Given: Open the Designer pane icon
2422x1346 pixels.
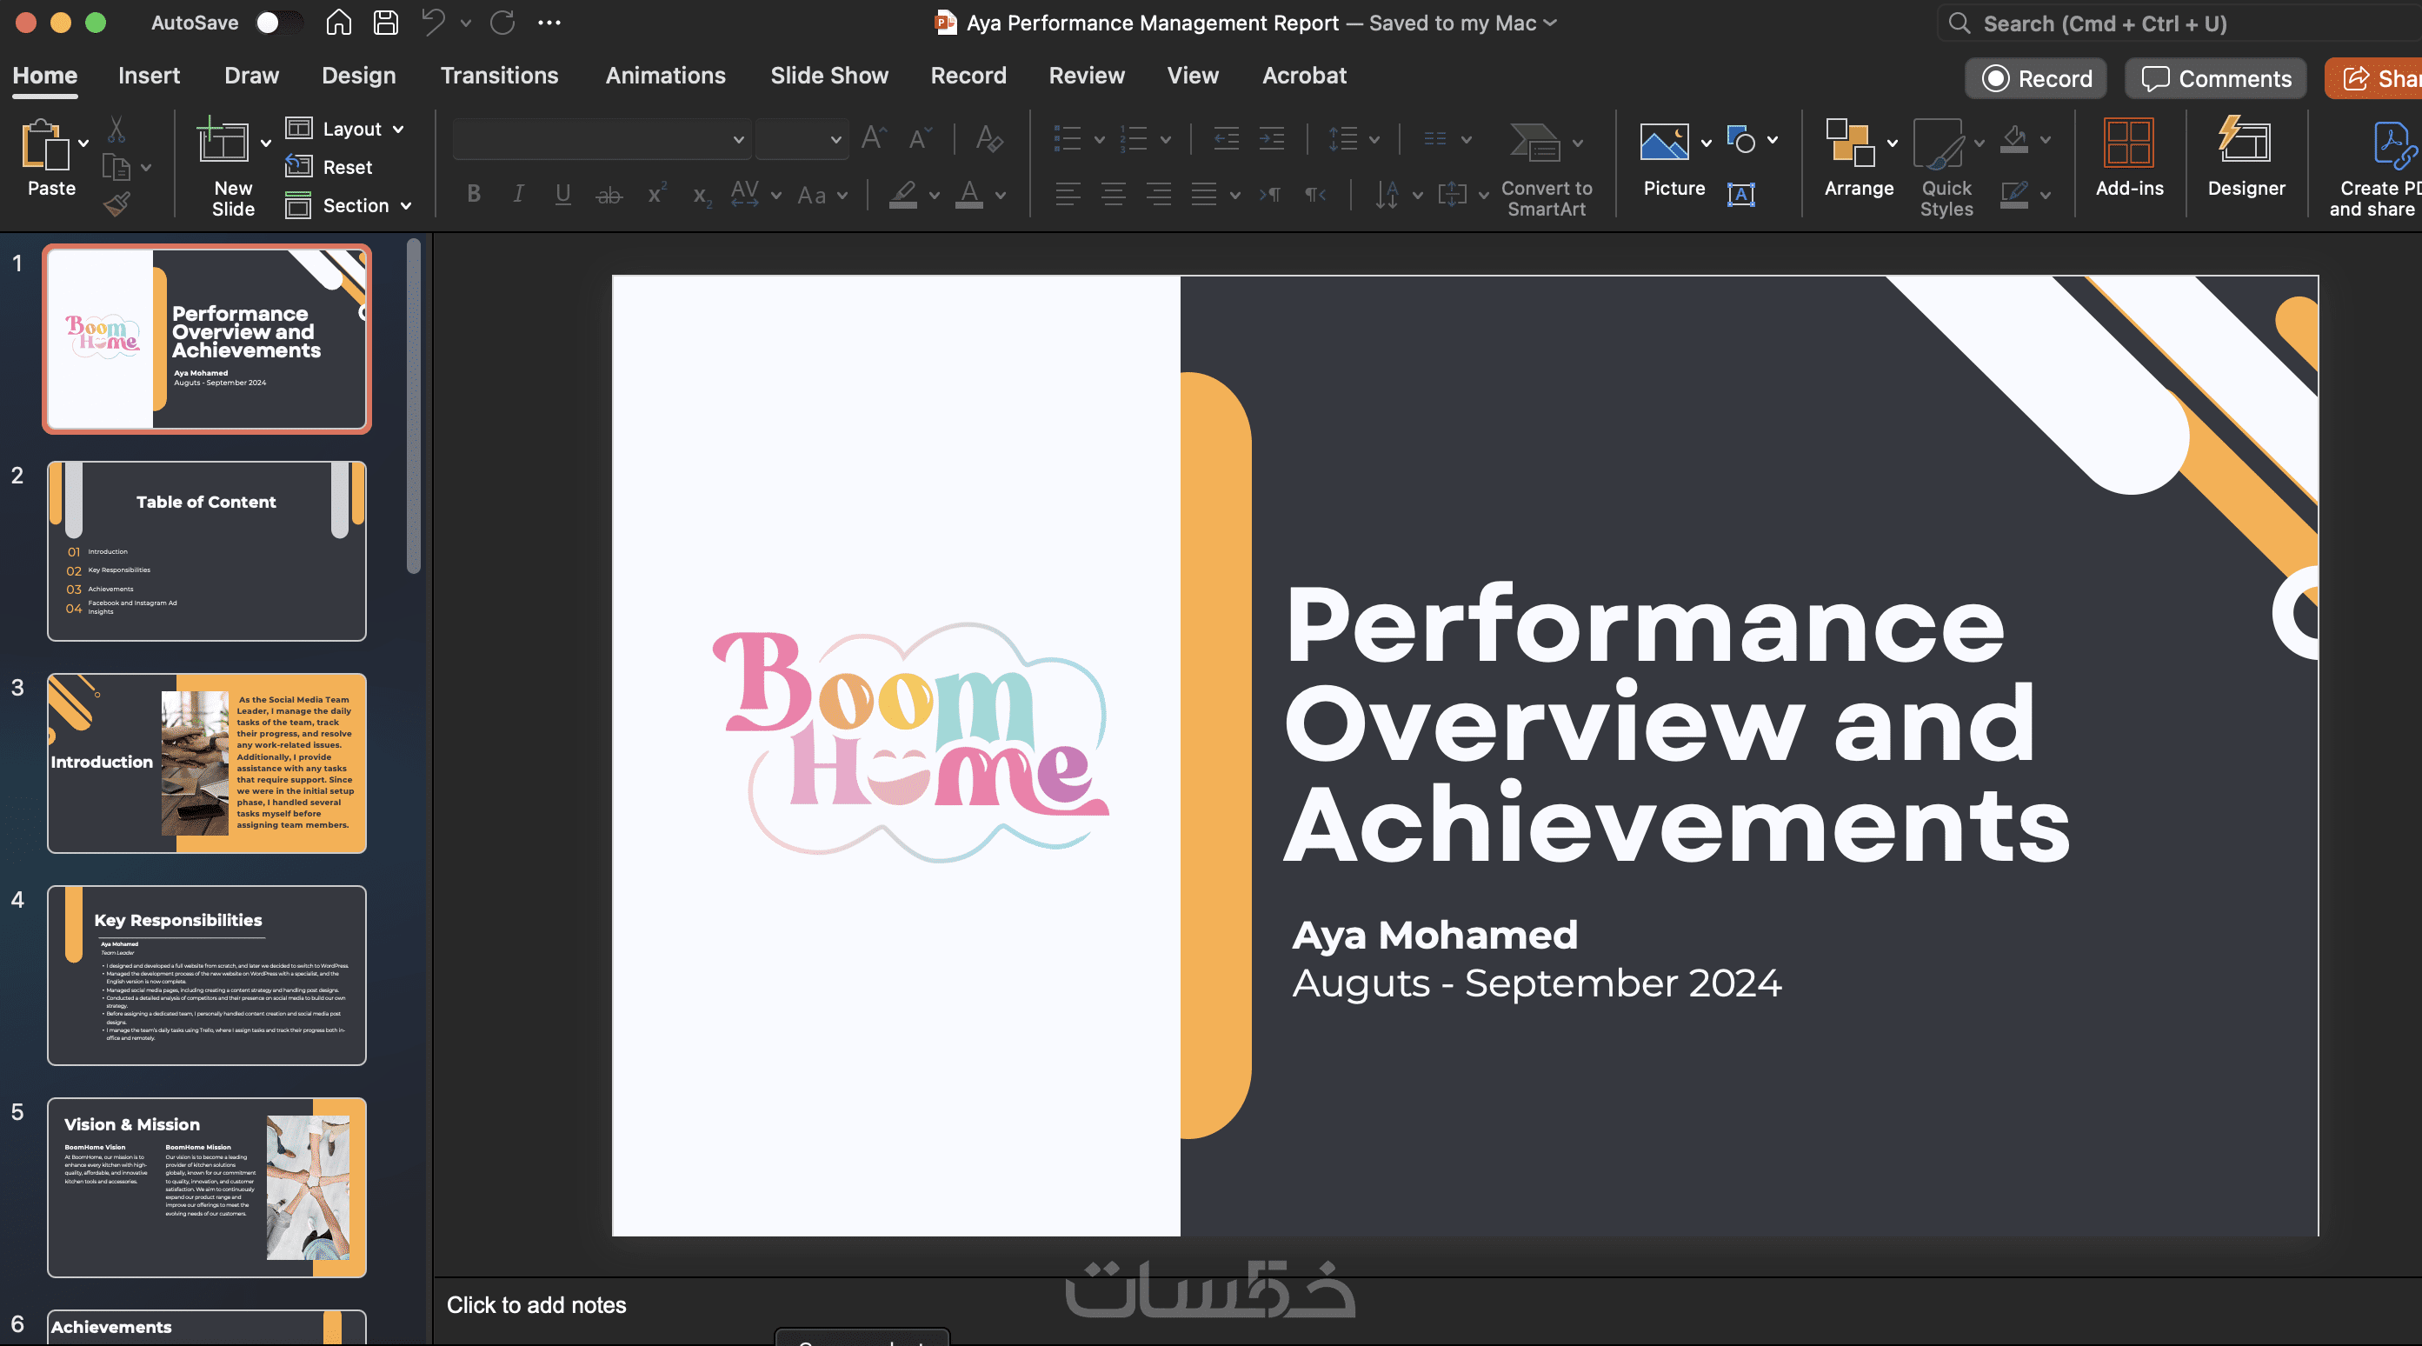Looking at the screenshot, I should [2245, 143].
